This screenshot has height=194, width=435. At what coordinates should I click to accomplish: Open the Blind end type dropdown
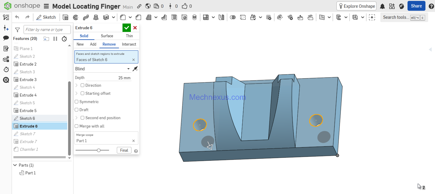point(103,69)
